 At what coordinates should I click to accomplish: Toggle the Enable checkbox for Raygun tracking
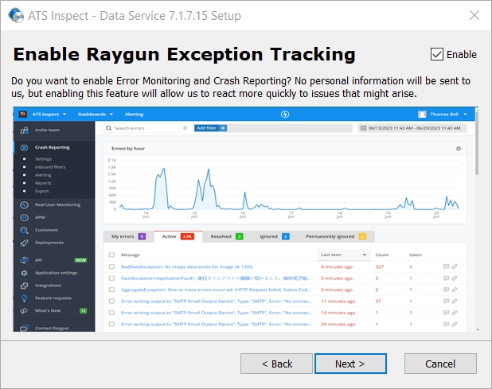[x=436, y=54]
